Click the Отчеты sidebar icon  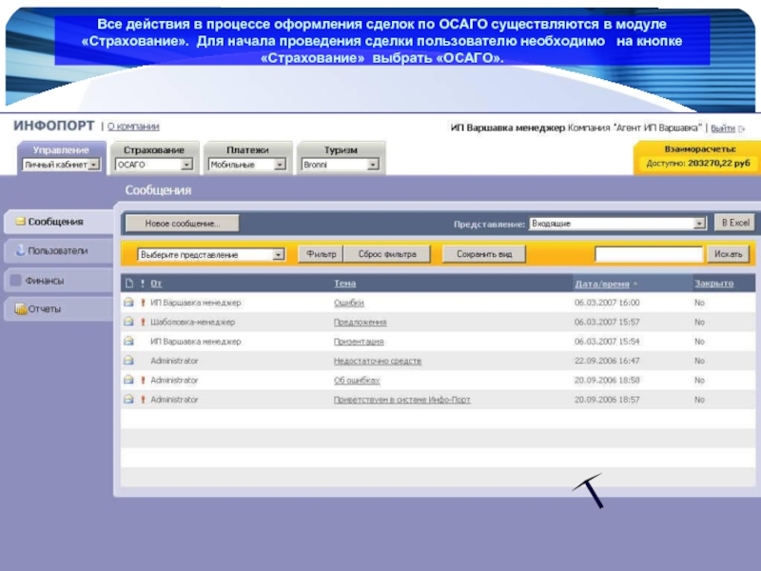(x=18, y=309)
